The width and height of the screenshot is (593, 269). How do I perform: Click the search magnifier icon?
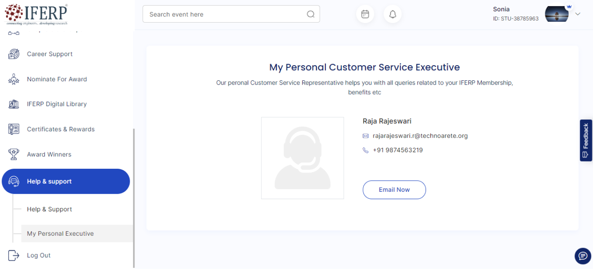[x=311, y=14]
